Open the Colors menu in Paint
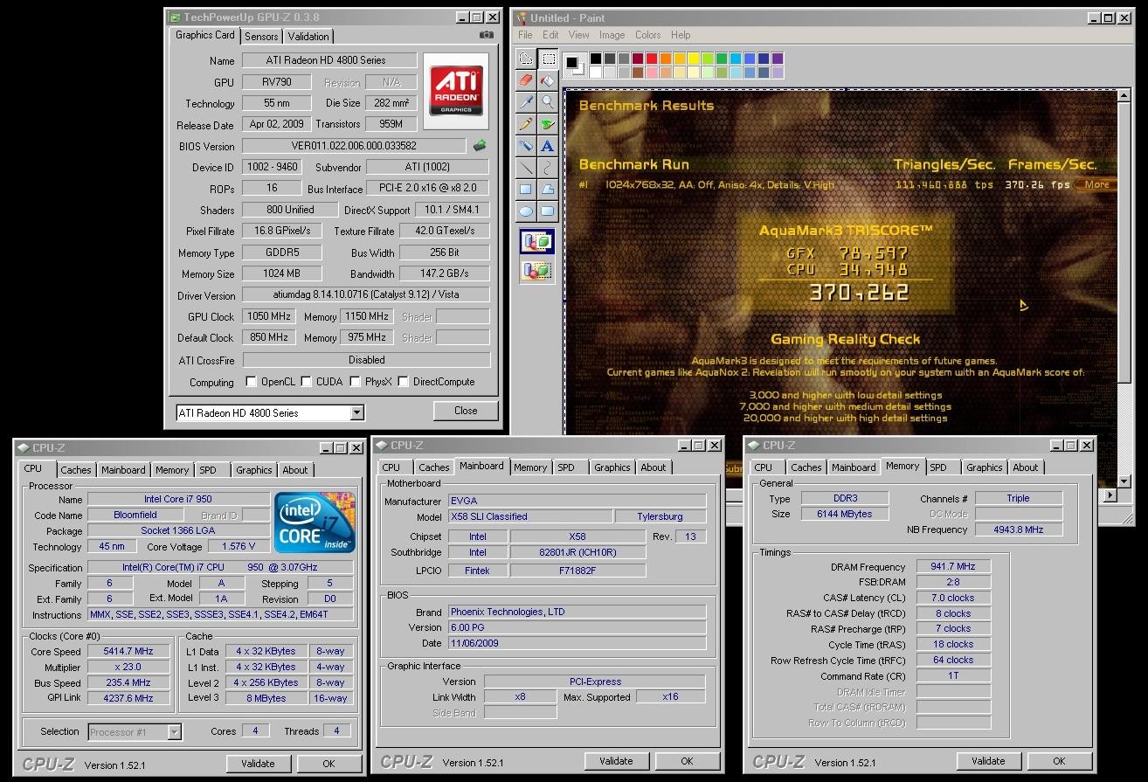 click(x=648, y=35)
